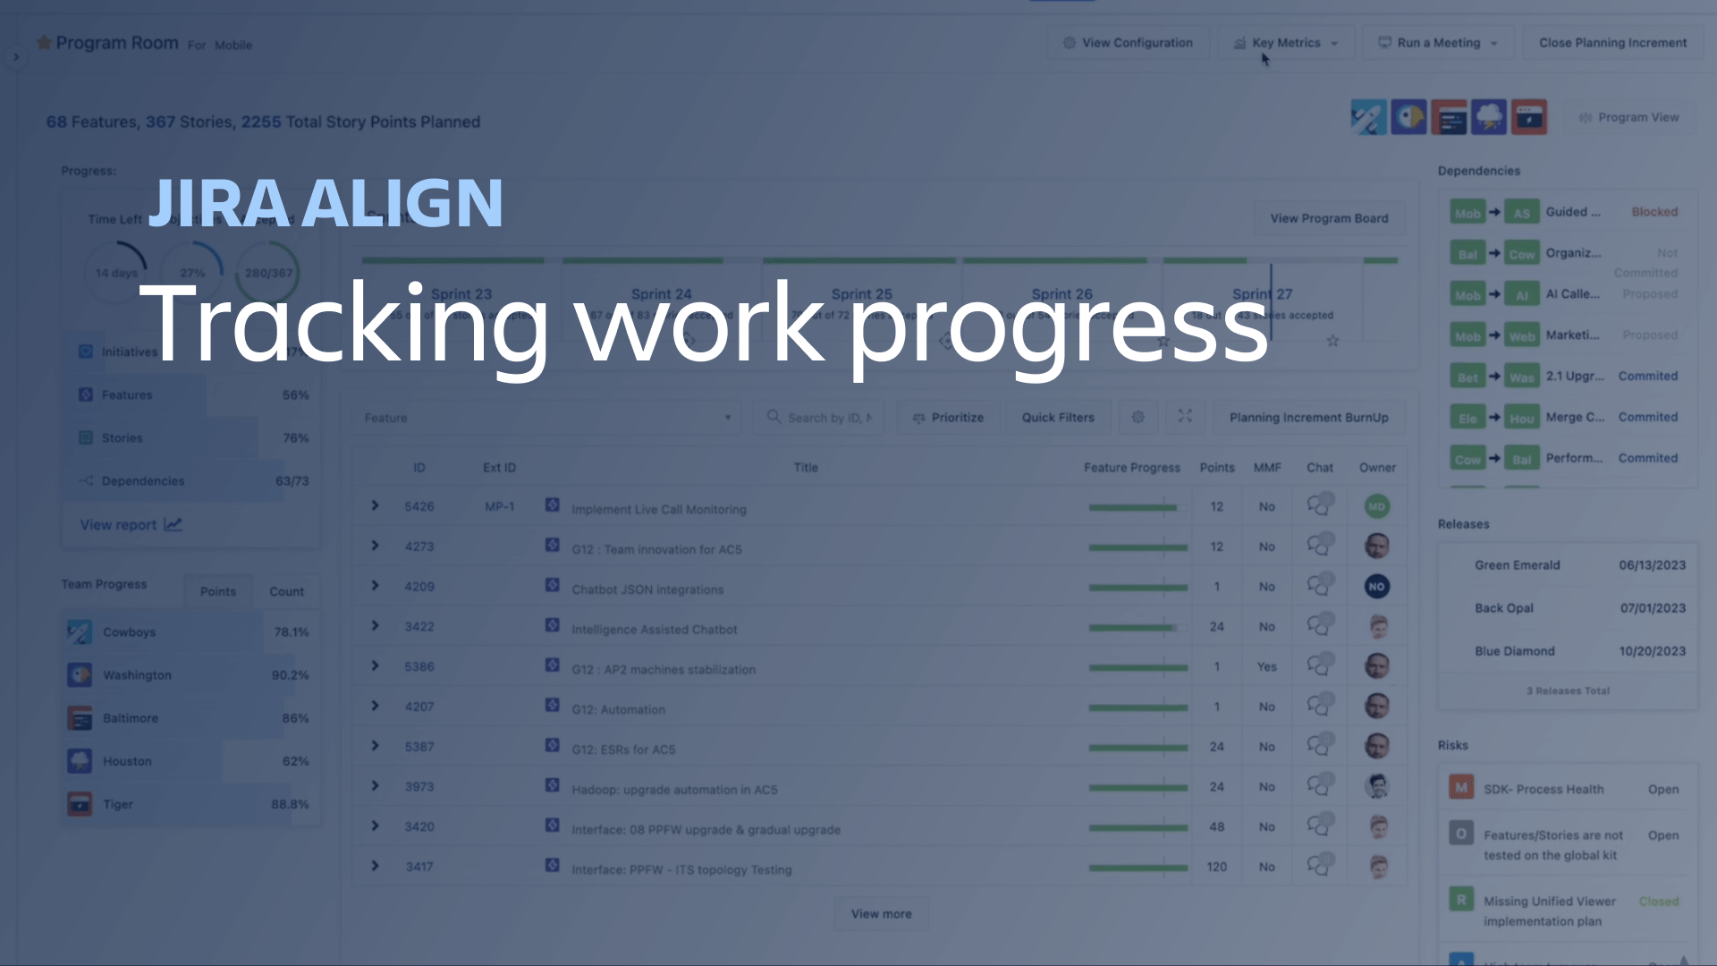Click the View Program Board button
This screenshot has width=1717, height=966.
[1329, 218]
